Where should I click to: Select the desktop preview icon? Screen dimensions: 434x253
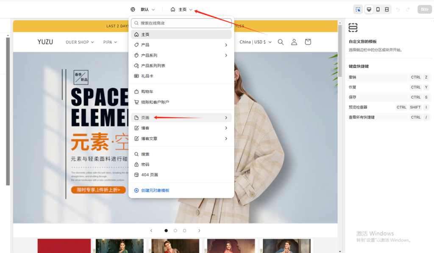pyautogui.click(x=369, y=8)
